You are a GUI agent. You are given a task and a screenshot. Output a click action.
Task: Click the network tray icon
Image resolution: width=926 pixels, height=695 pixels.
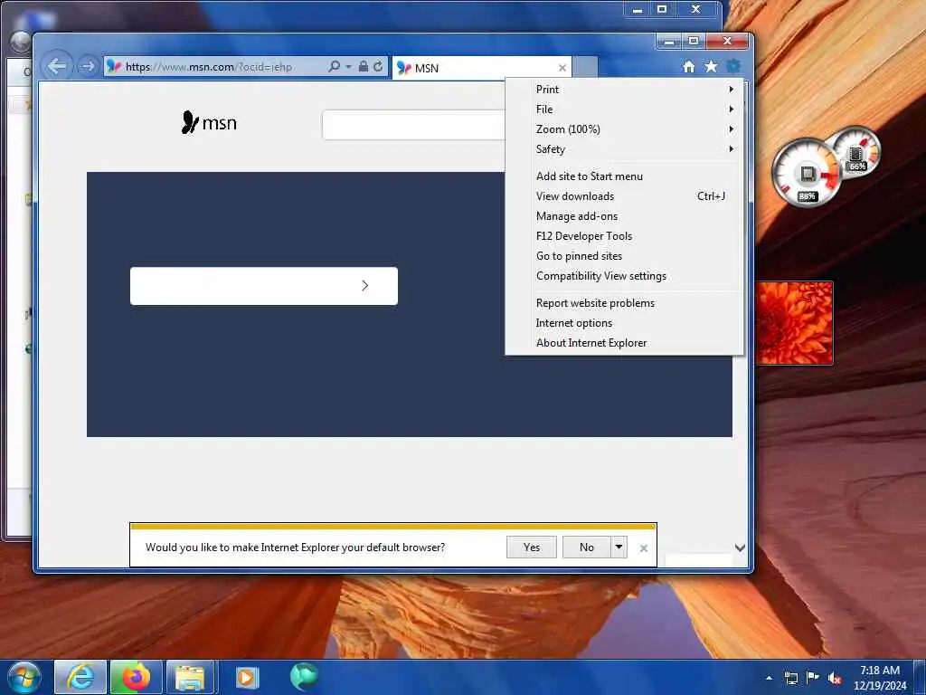coord(790,678)
